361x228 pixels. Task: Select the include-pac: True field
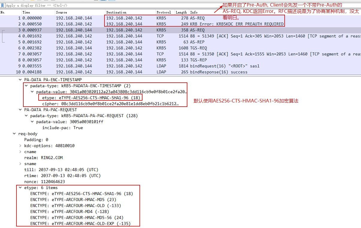[62, 128]
